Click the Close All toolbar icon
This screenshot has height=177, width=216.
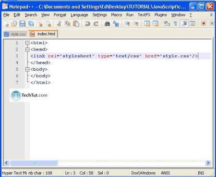48,24
